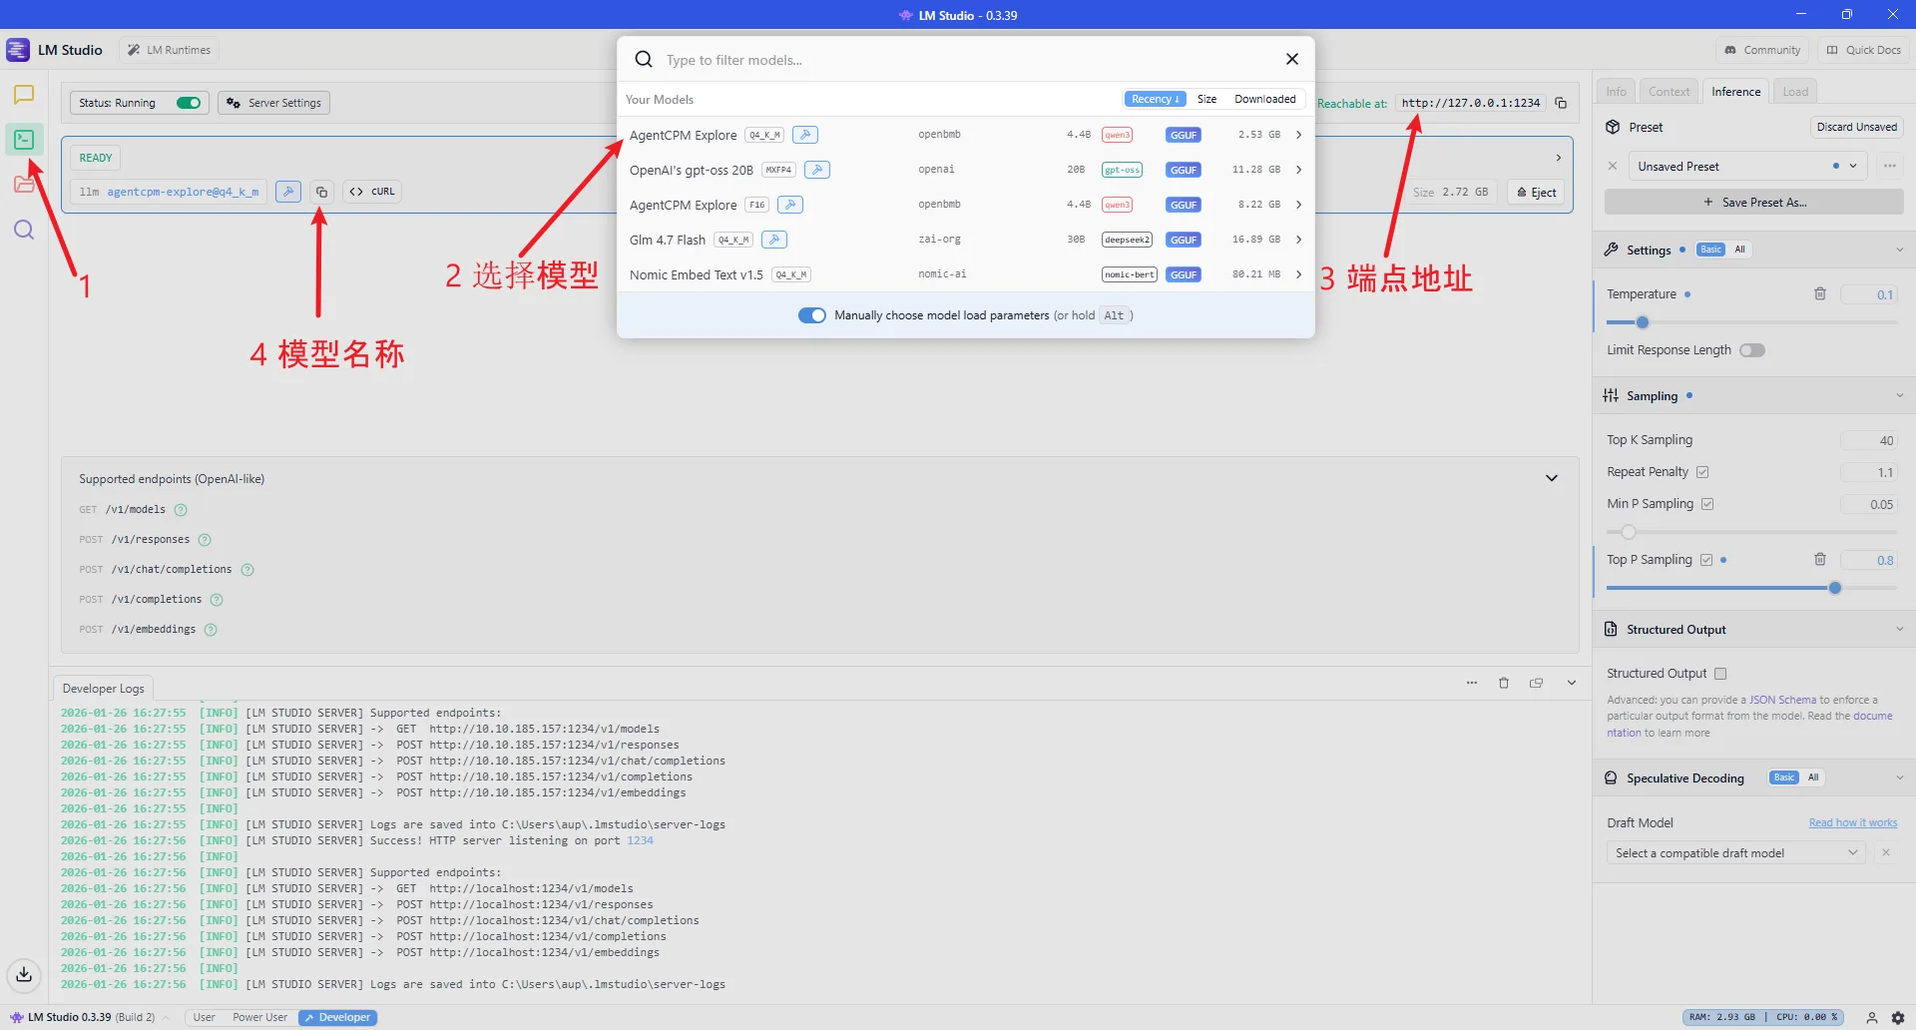
Task: Open settings for the loaded agentcpm model
Action: pyautogui.click(x=288, y=192)
